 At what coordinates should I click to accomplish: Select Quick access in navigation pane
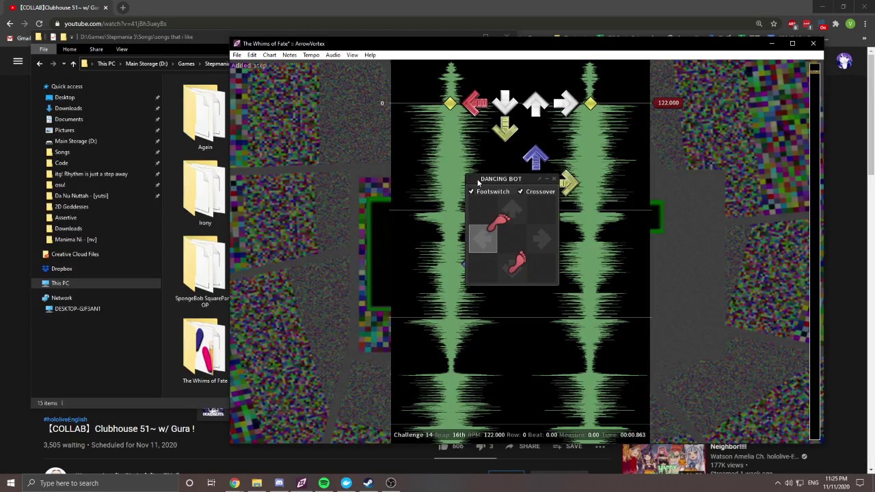point(66,87)
